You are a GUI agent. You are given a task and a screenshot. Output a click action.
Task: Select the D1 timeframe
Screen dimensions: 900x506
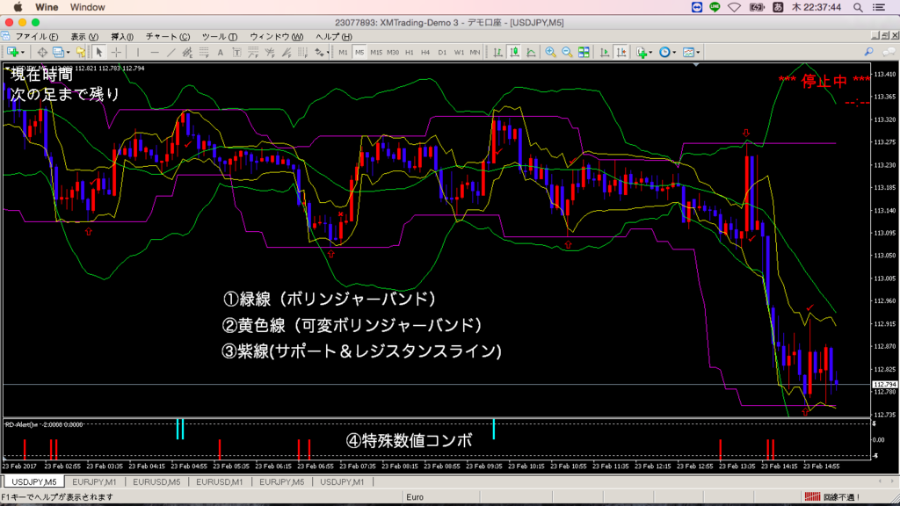click(442, 52)
